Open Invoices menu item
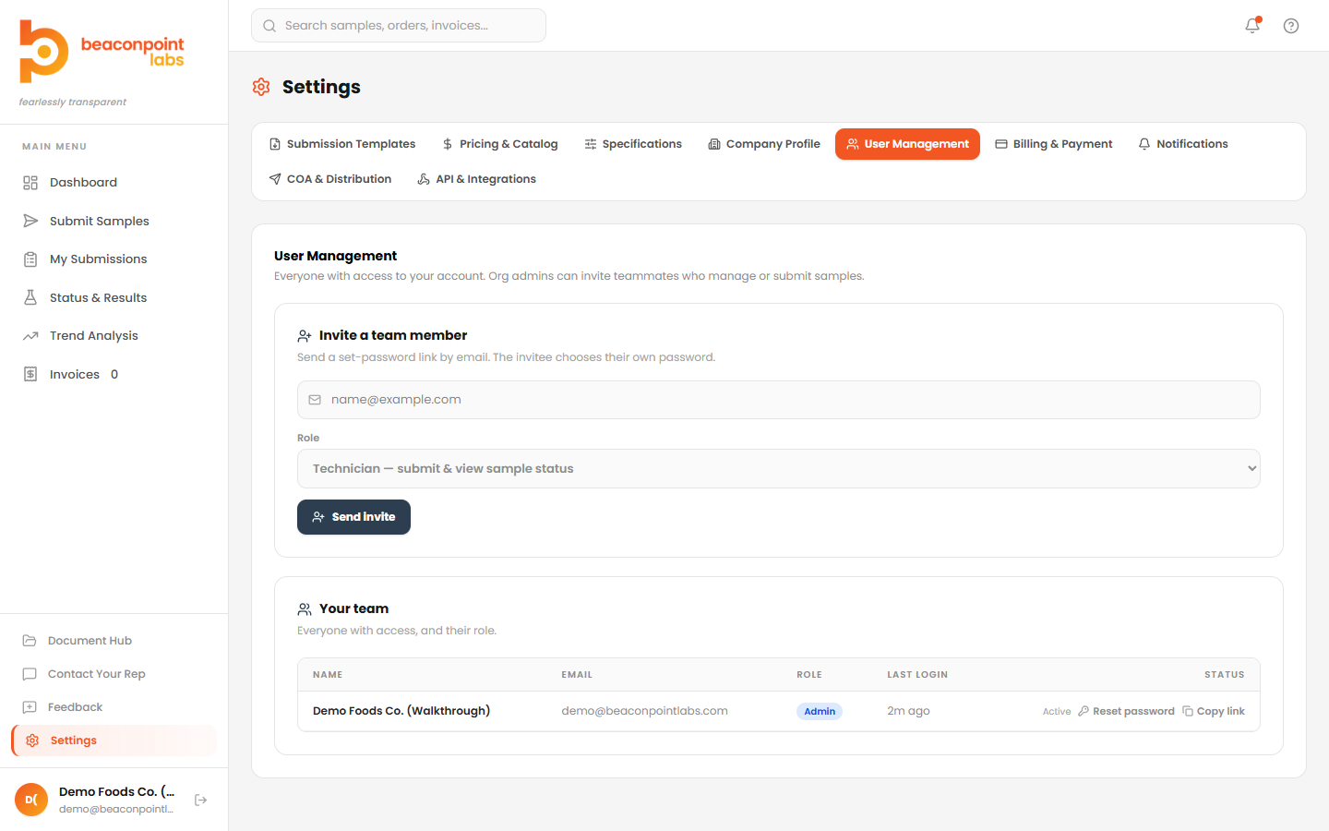Viewport: 1329px width, 831px height. tap(114, 374)
